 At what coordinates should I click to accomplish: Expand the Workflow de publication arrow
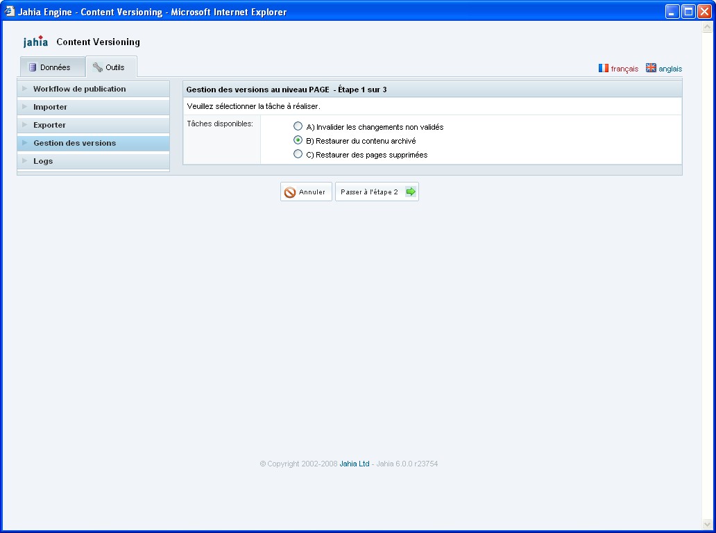[25, 89]
